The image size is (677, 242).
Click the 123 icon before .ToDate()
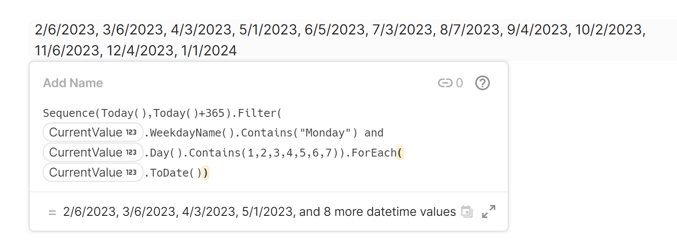coord(131,173)
